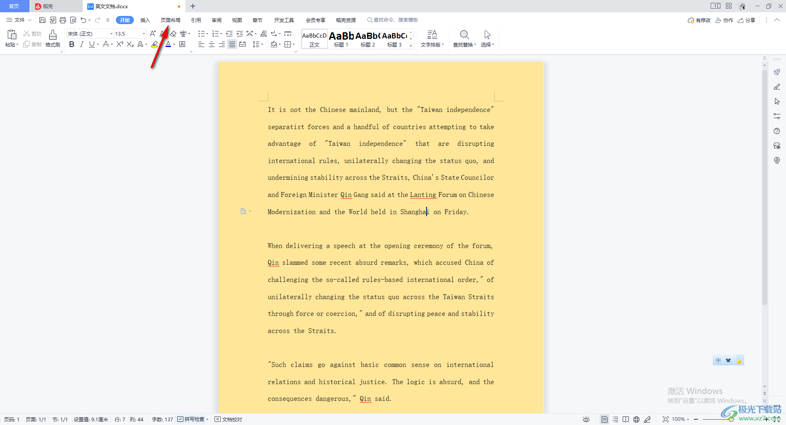
Task: Apply subscript formatting X₂
Action: [x=130, y=44]
